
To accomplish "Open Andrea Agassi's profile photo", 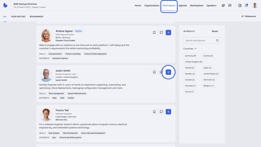I will [46, 35].
